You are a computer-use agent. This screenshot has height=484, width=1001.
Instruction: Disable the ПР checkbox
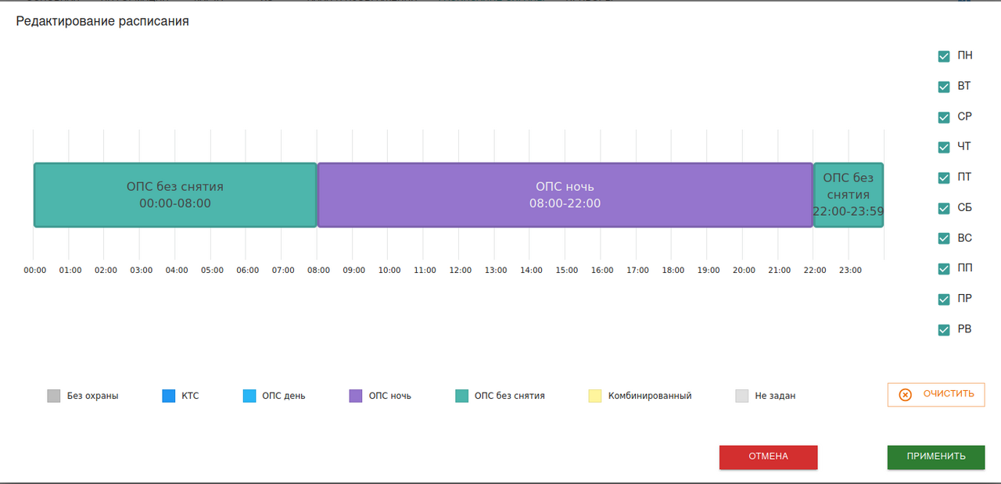[x=944, y=299]
